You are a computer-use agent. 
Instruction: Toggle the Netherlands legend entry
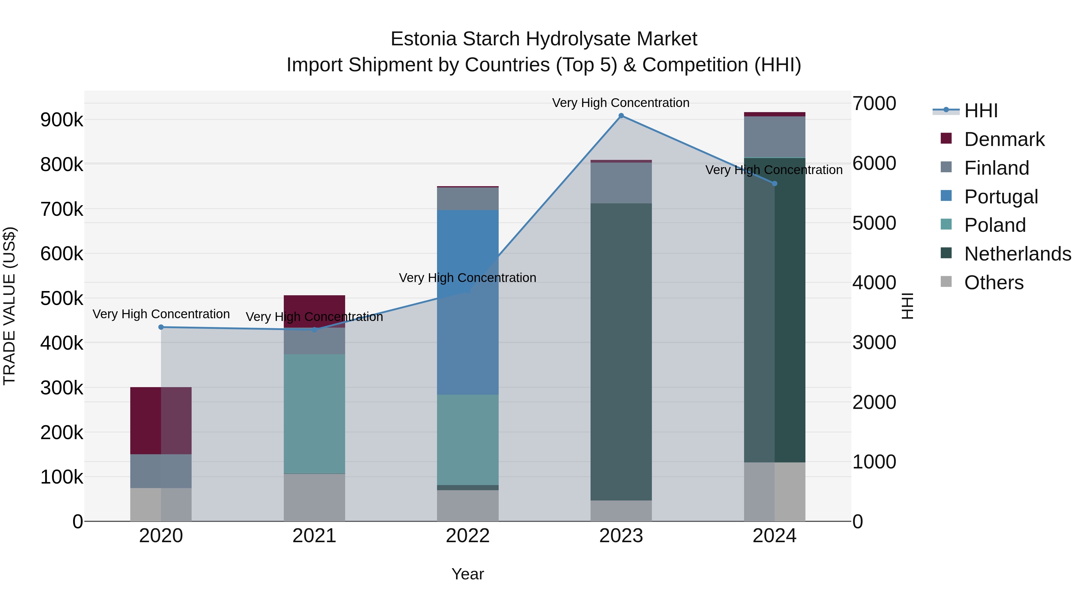tap(1006, 254)
